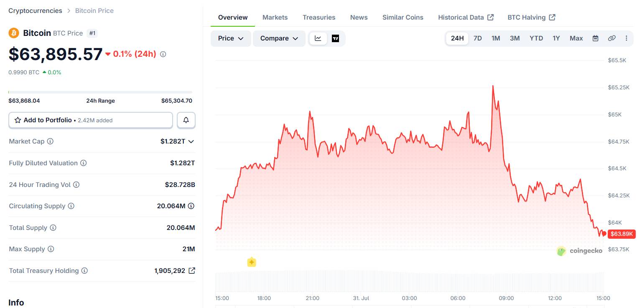
Task: Click external icon on Historical Data tab
Action: (x=491, y=17)
